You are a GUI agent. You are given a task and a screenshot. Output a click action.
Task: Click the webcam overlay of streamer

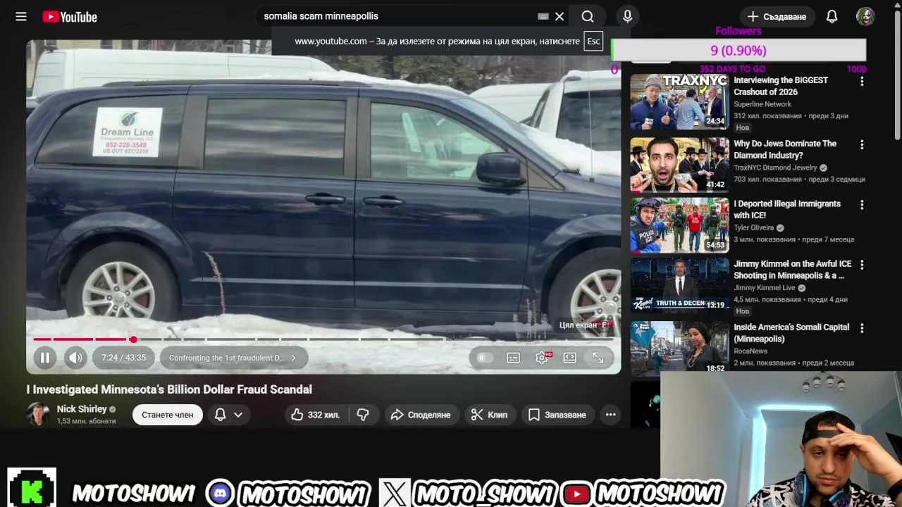click(x=781, y=439)
